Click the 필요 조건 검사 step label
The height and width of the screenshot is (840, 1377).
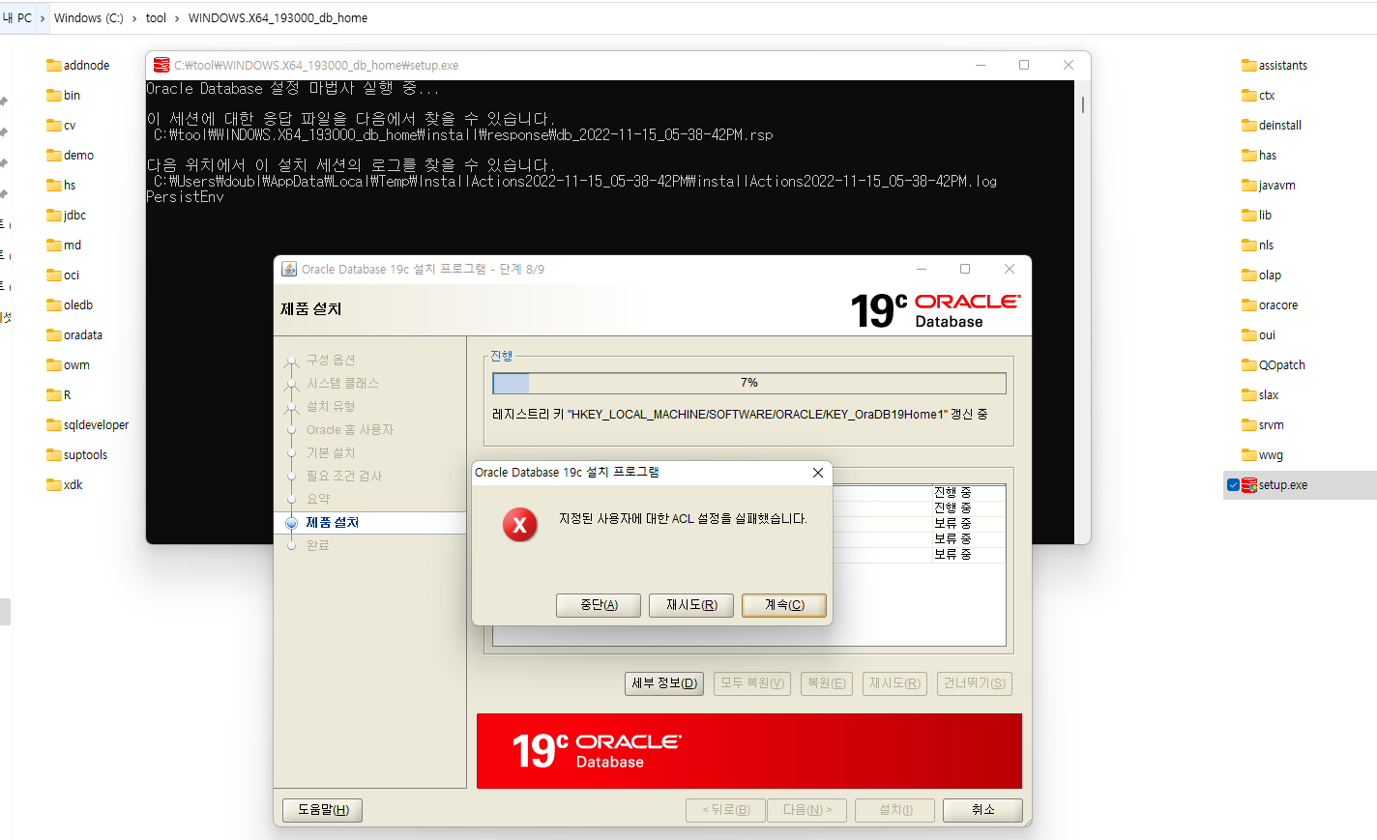[x=344, y=477]
